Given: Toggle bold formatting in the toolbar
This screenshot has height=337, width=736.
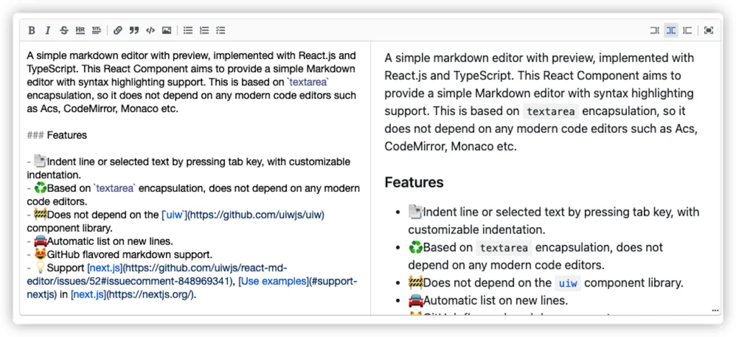Looking at the screenshot, I should [32, 30].
